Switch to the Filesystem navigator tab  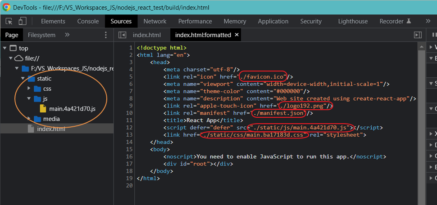[x=41, y=35]
